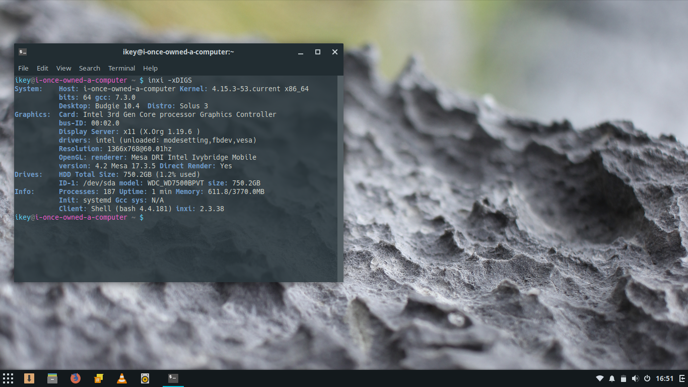688x387 pixels.
Task: Click the terminal vertical scrollbar
Action: [340, 179]
